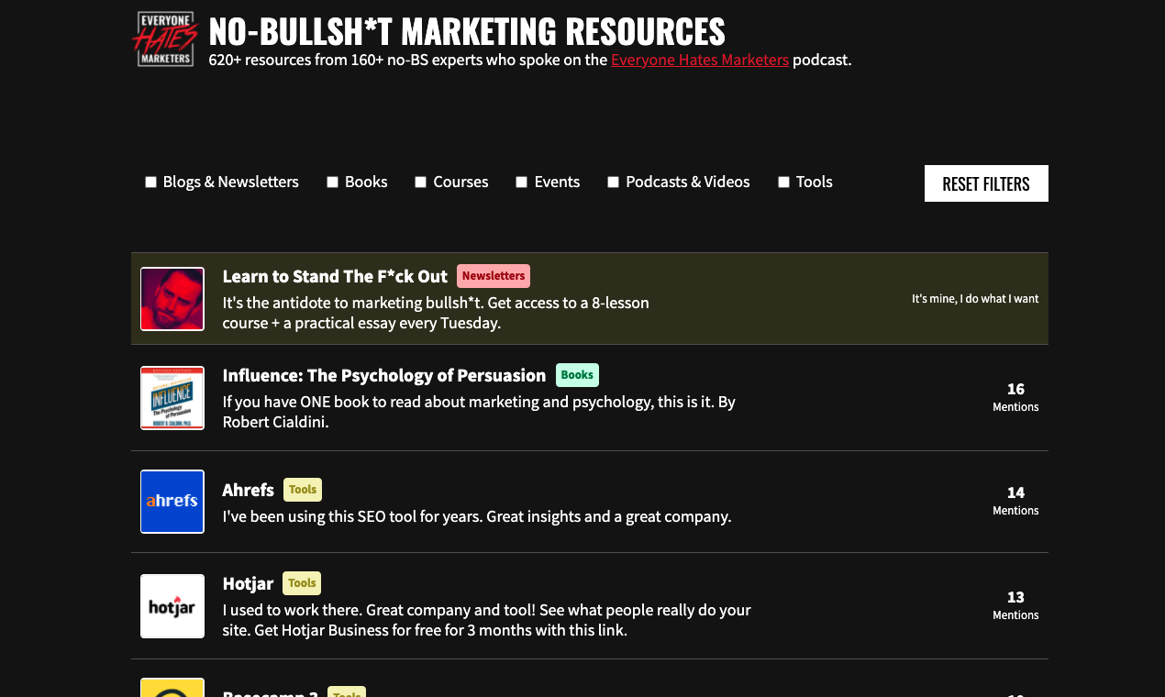Click the Tools badge next to Hotjar
The height and width of the screenshot is (697, 1165).
(x=302, y=582)
